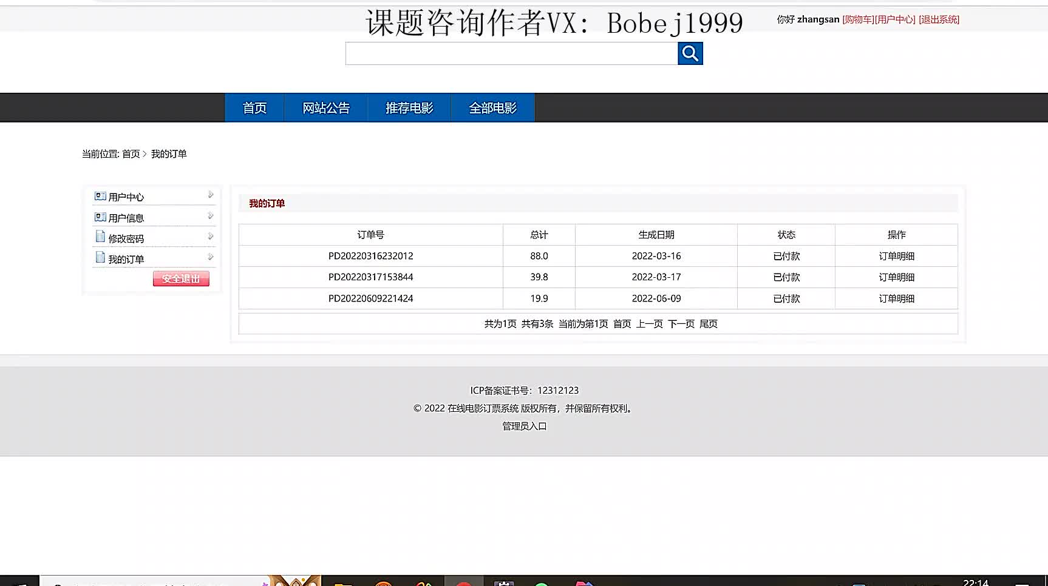Go to 首页 in the pagination bar
This screenshot has height=586, width=1048.
click(x=622, y=324)
